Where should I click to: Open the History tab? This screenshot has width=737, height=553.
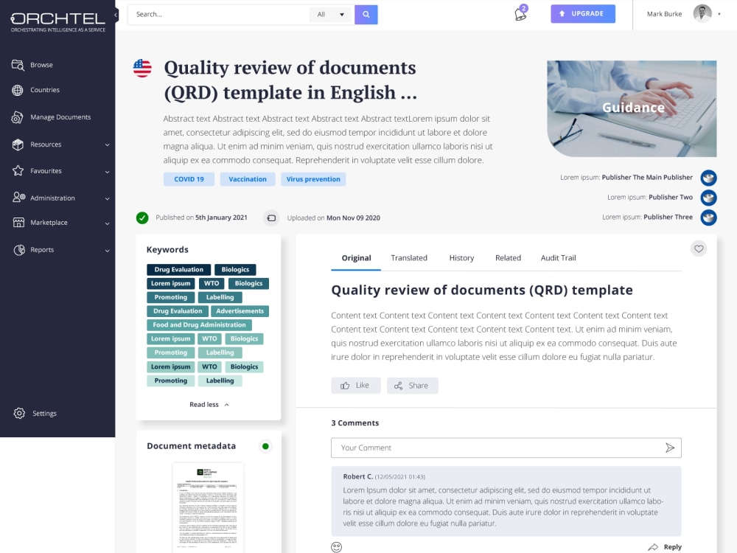(x=461, y=258)
